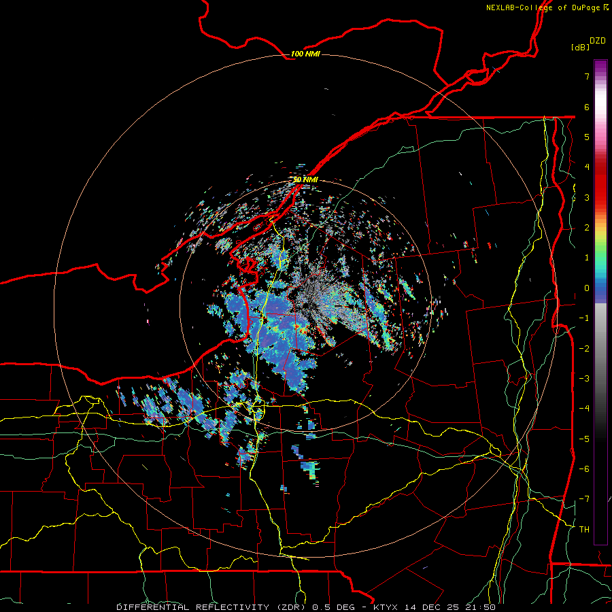Screen dimensions: 612x612
Task: Click the [dB] units label
Action: [580, 48]
